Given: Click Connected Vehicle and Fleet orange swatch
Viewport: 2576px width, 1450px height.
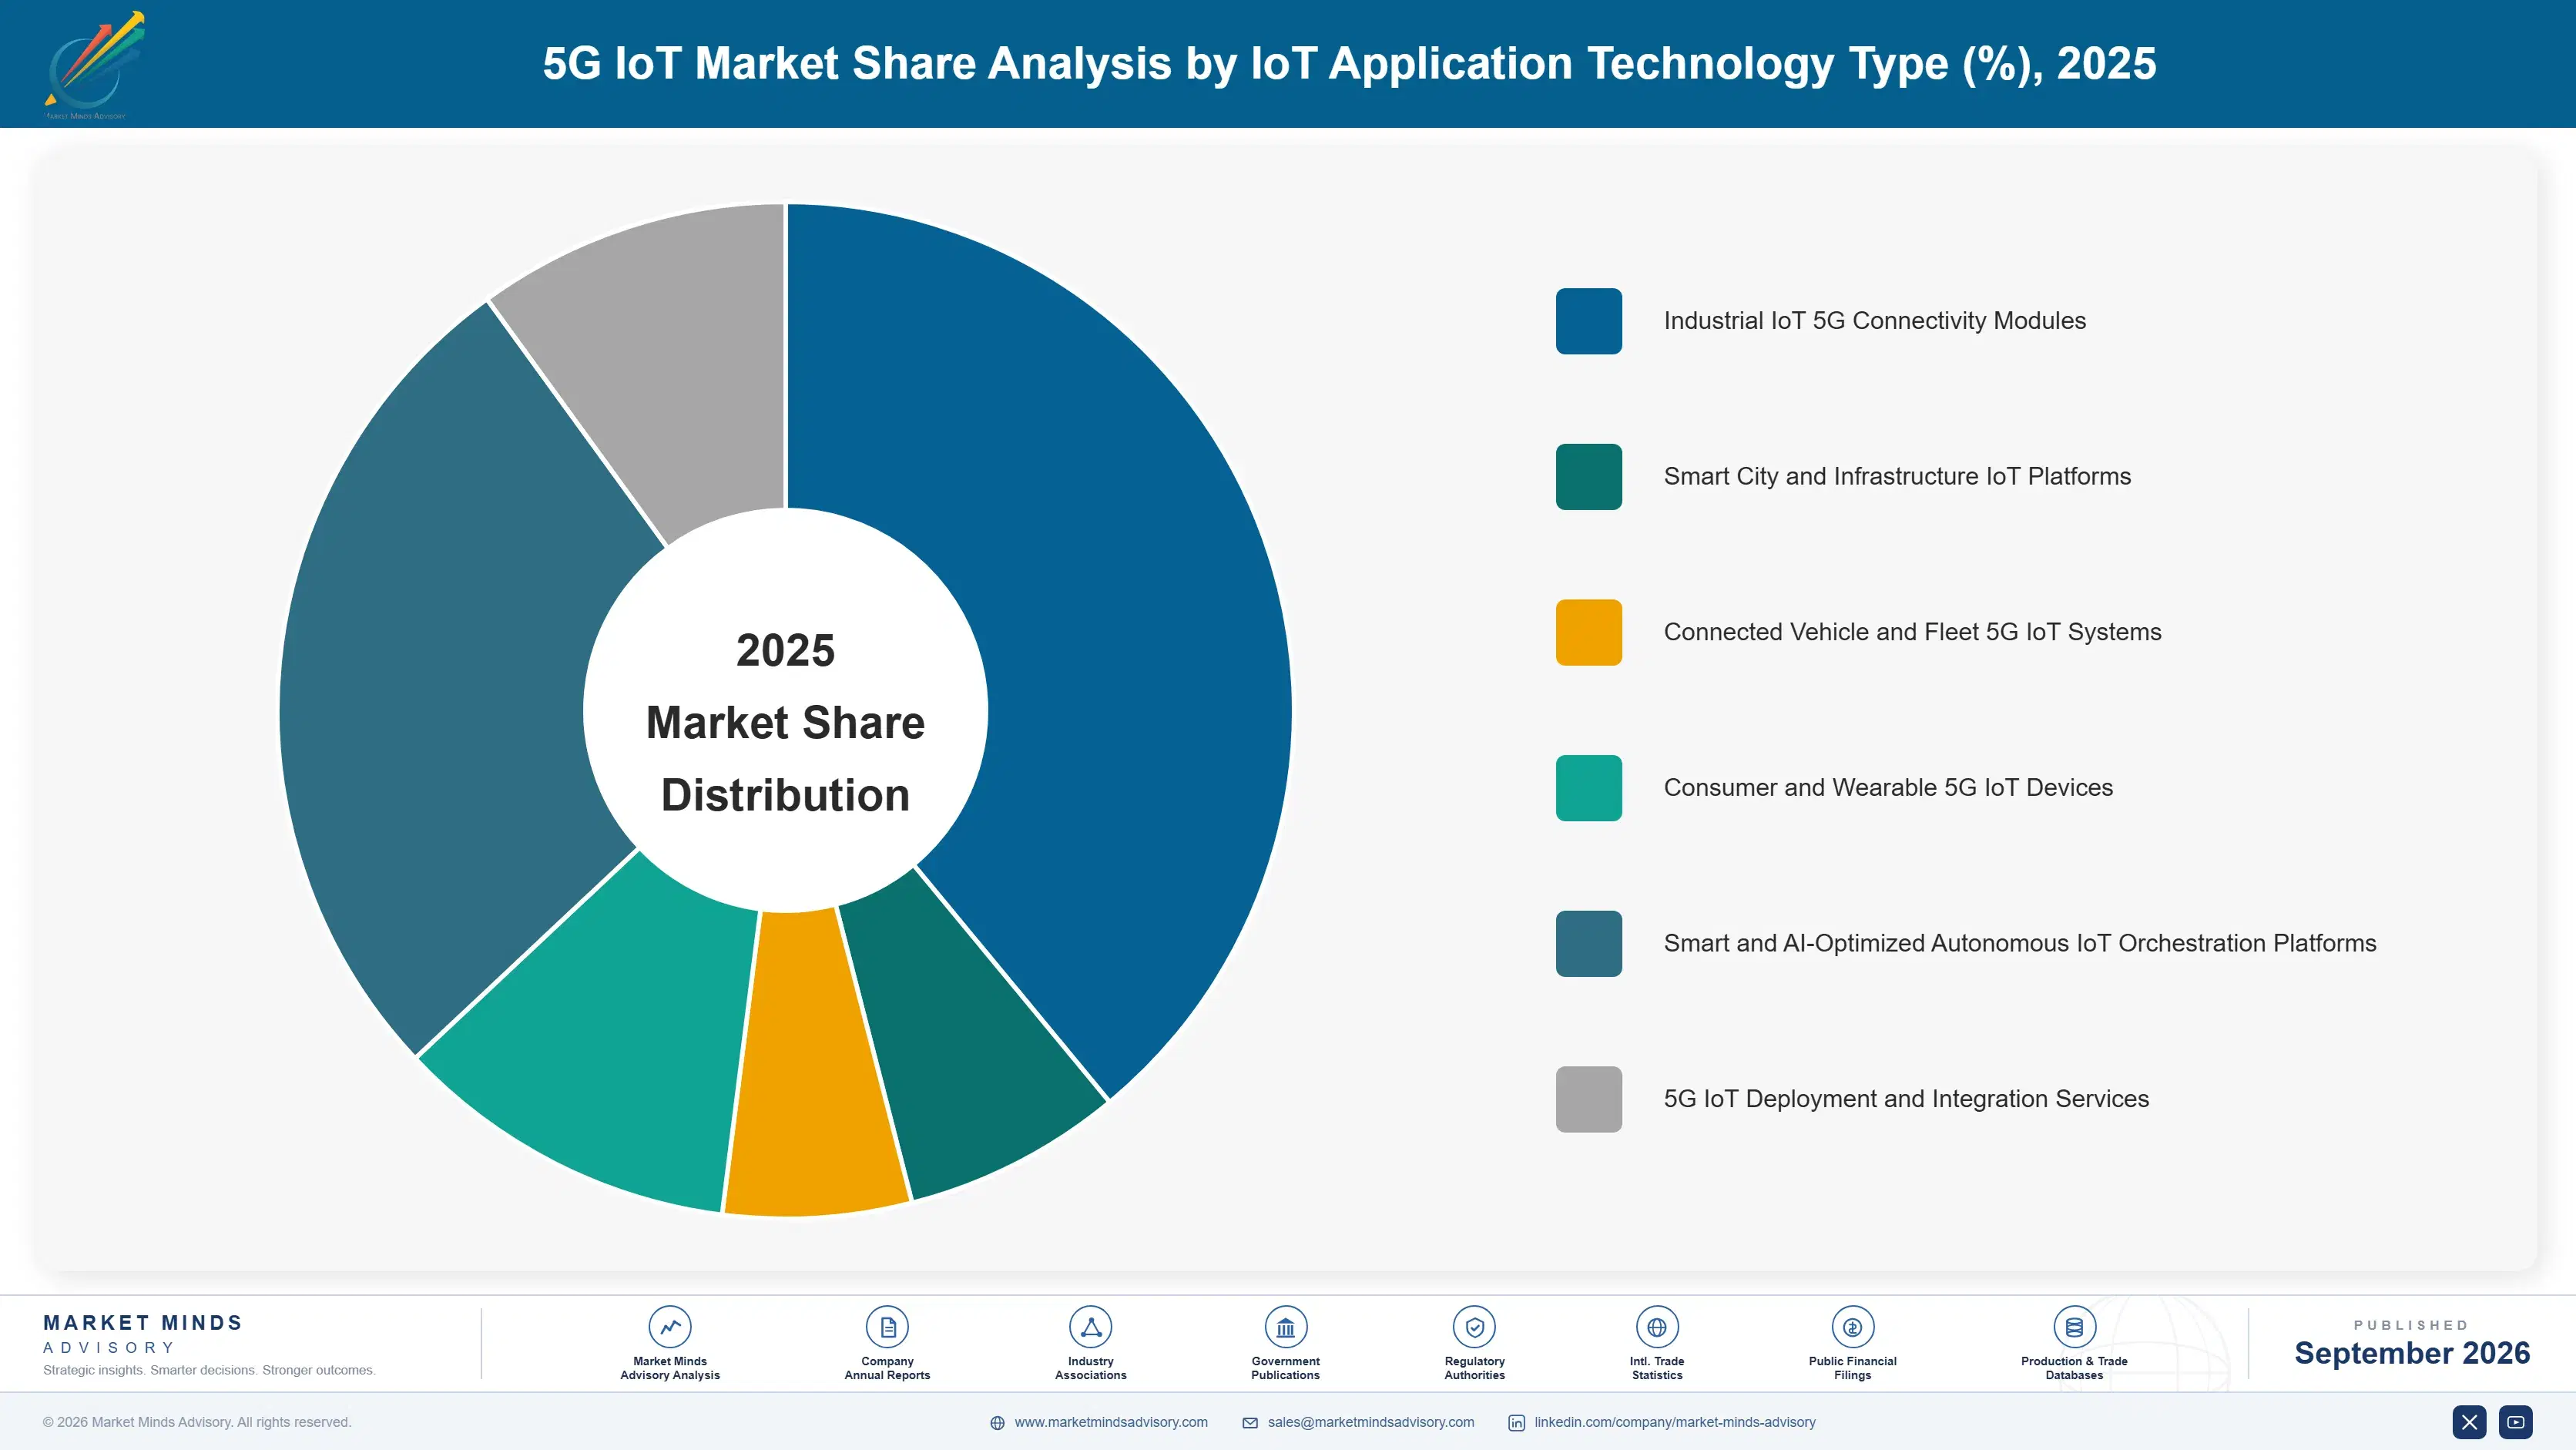Looking at the screenshot, I should click(1588, 632).
